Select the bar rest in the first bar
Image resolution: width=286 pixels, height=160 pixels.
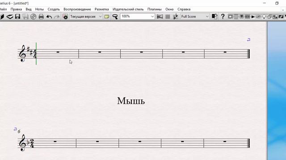tap(58, 52)
